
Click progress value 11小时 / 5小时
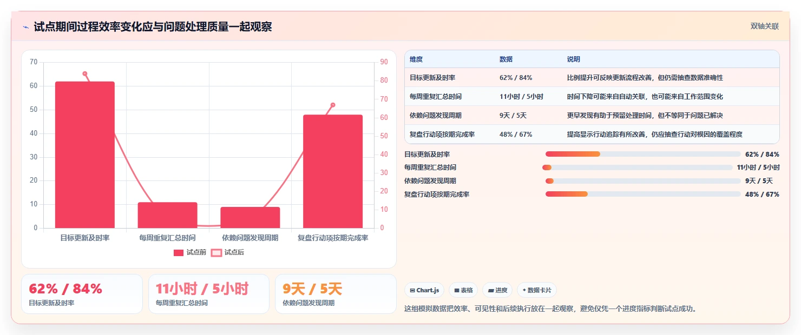point(758,167)
